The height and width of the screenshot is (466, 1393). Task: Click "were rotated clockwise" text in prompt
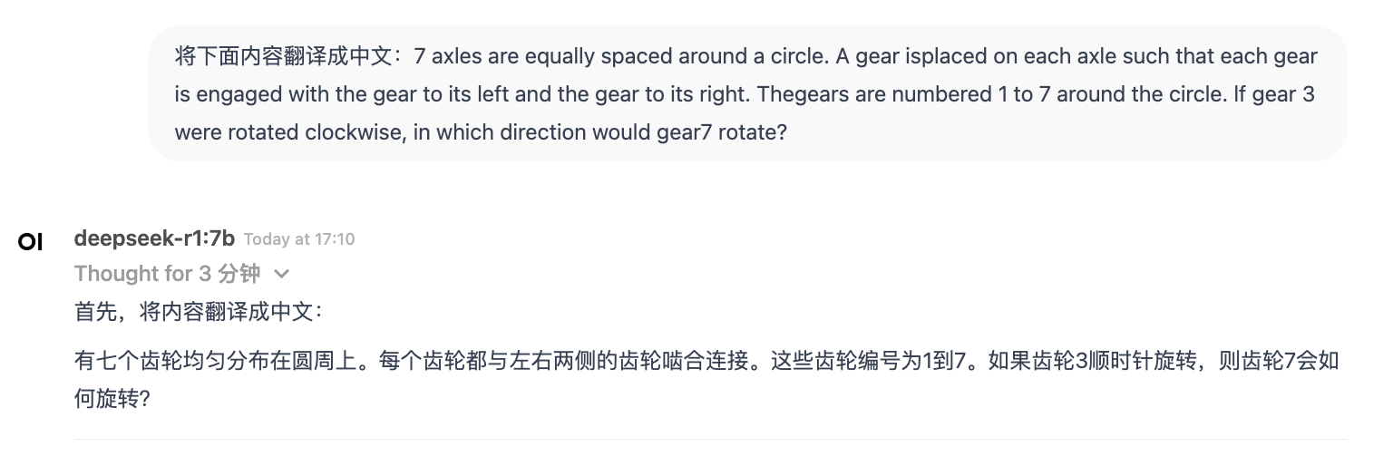(x=288, y=132)
